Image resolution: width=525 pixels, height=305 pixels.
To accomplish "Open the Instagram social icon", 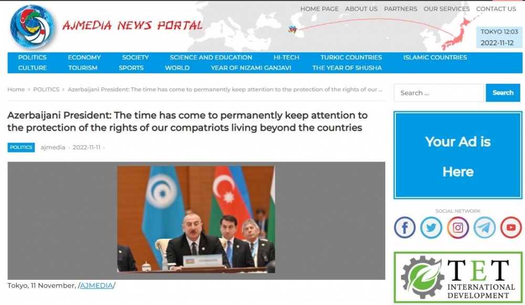I will point(458,227).
